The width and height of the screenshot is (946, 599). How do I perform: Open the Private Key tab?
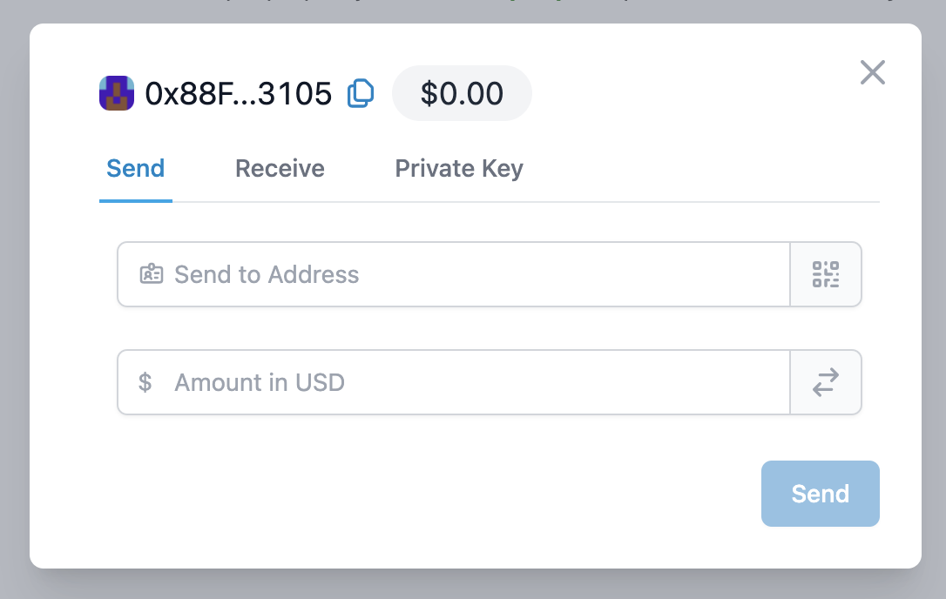pos(459,168)
